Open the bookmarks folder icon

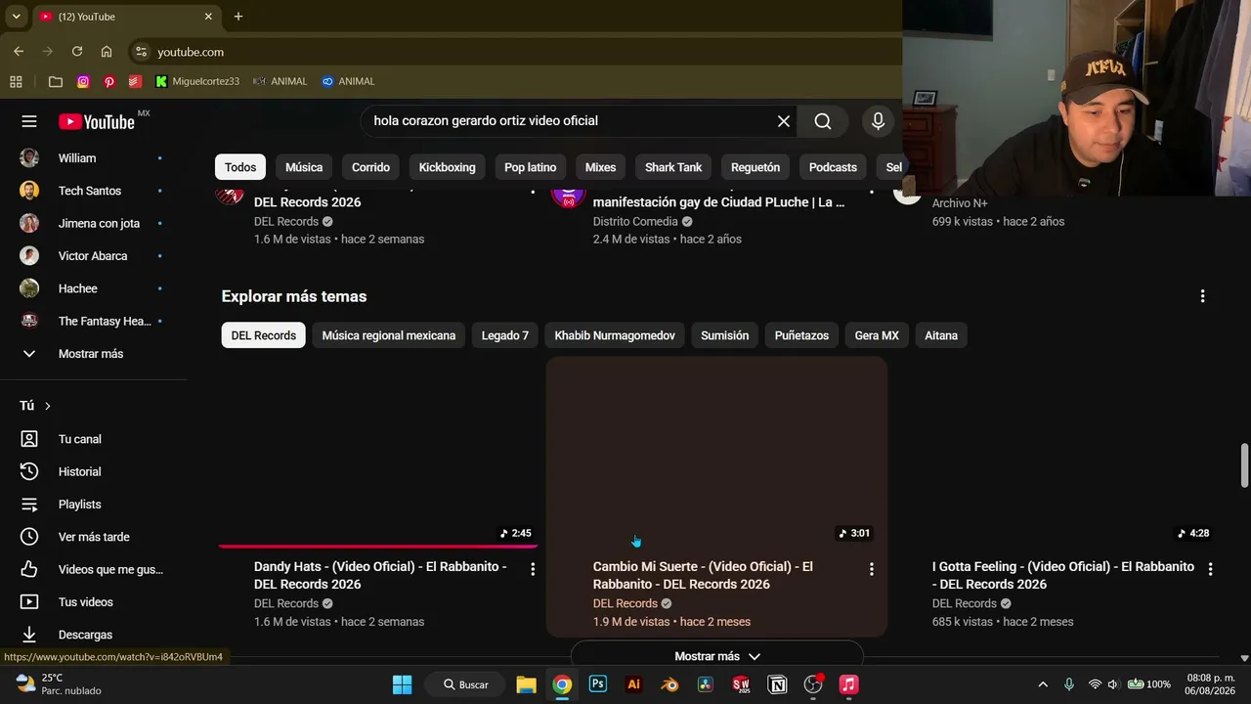[x=56, y=81]
